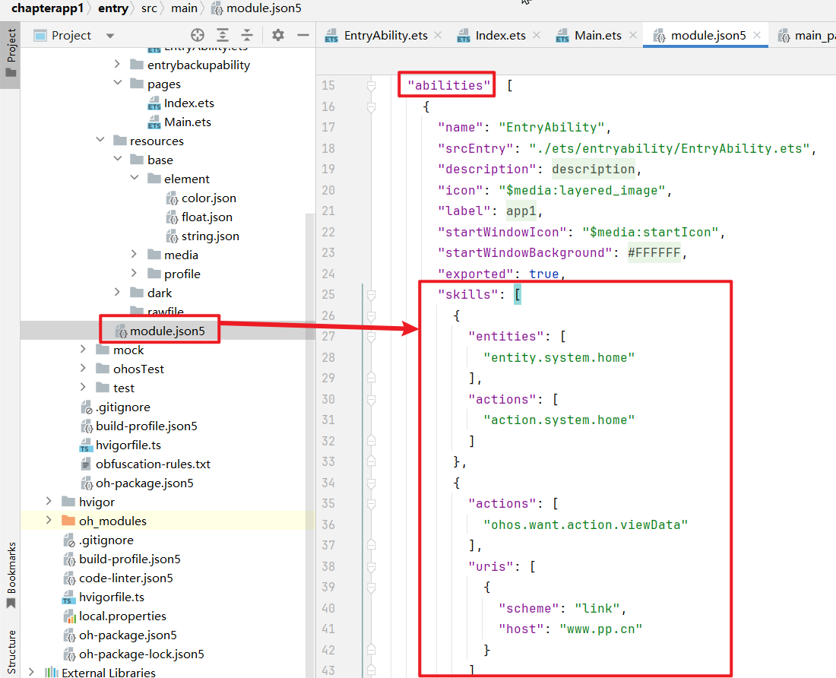This screenshot has width=836, height=678.
Task: Click the ETS icon of the Index.ets tree row
Action: tap(154, 103)
